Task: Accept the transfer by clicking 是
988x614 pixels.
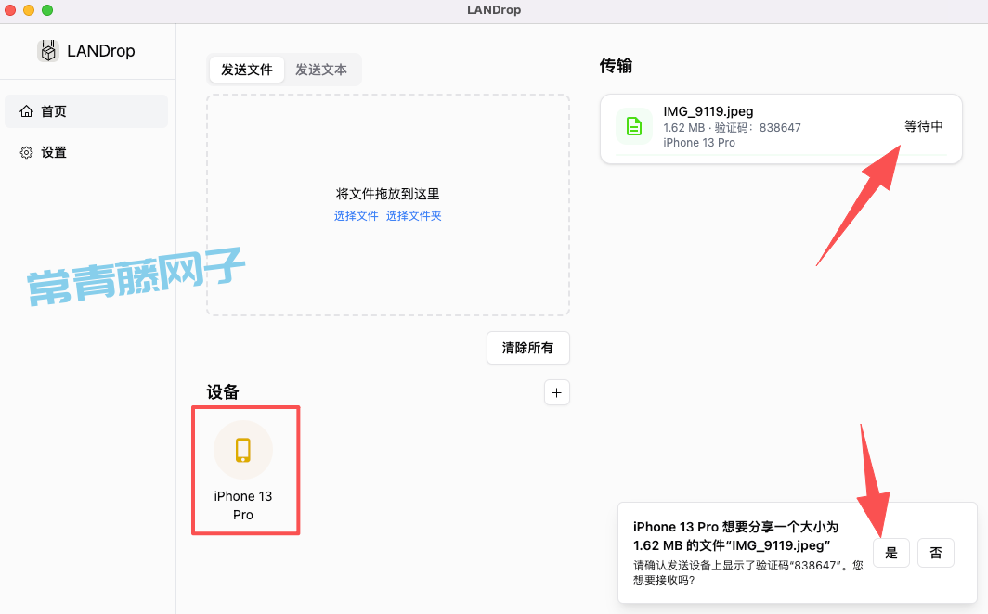Action: (891, 553)
